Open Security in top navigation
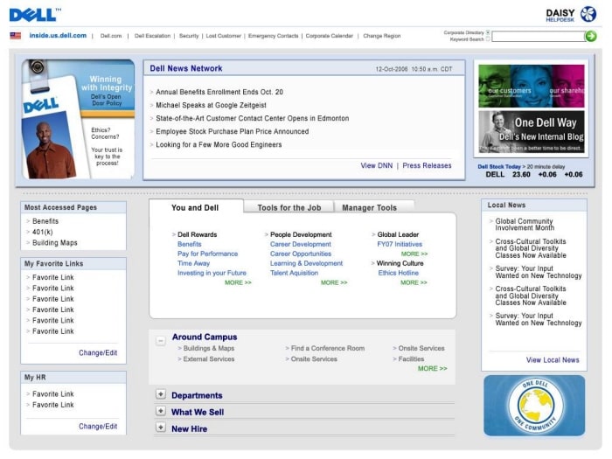This screenshot has width=612, height=459. (x=189, y=36)
